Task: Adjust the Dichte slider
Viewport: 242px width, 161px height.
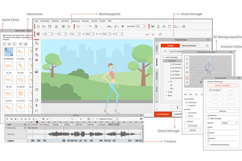Action: coord(208,130)
